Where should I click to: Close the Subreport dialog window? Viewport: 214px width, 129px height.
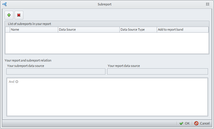pos(207,4)
